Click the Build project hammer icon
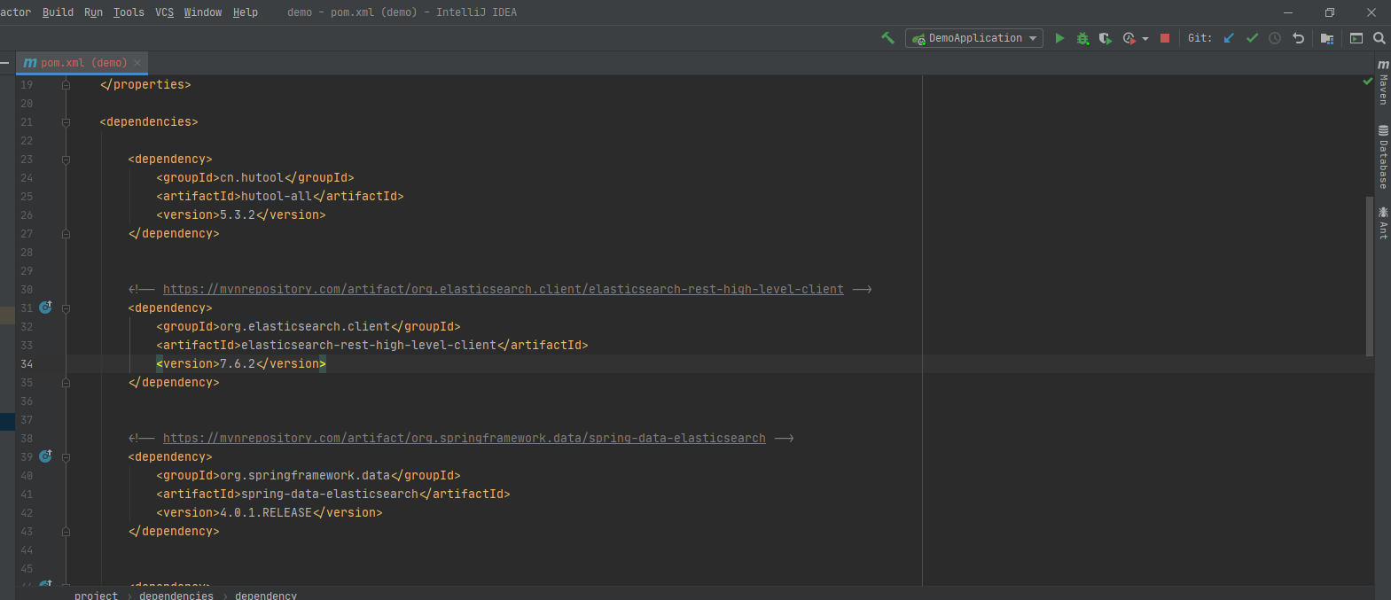Image resolution: width=1391 pixels, height=600 pixels. point(887,38)
